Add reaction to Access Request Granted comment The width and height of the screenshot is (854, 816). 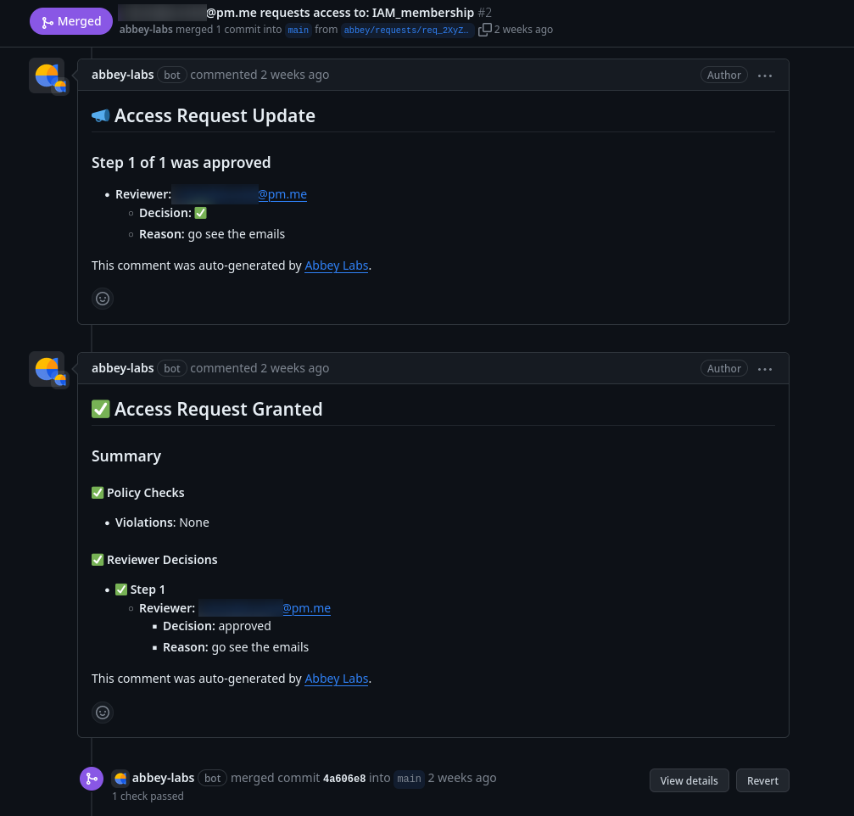pyautogui.click(x=103, y=713)
